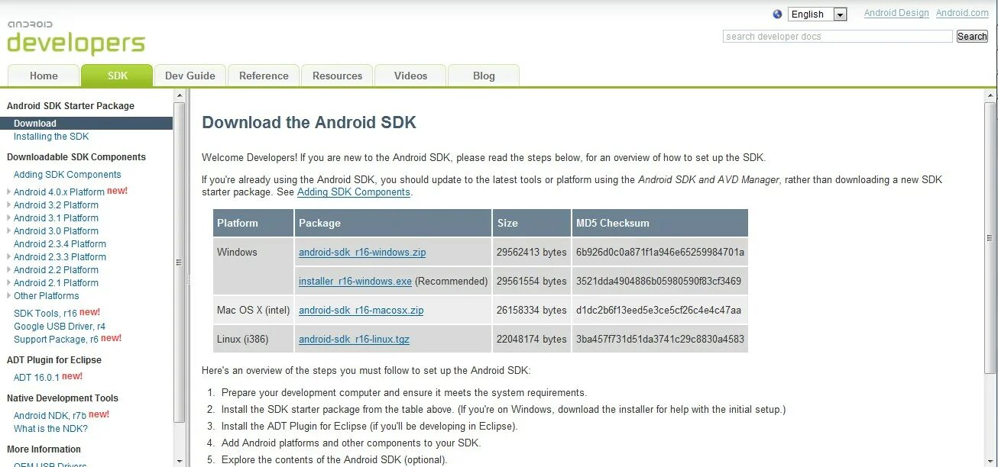Select Download in the sidebar

click(x=86, y=124)
